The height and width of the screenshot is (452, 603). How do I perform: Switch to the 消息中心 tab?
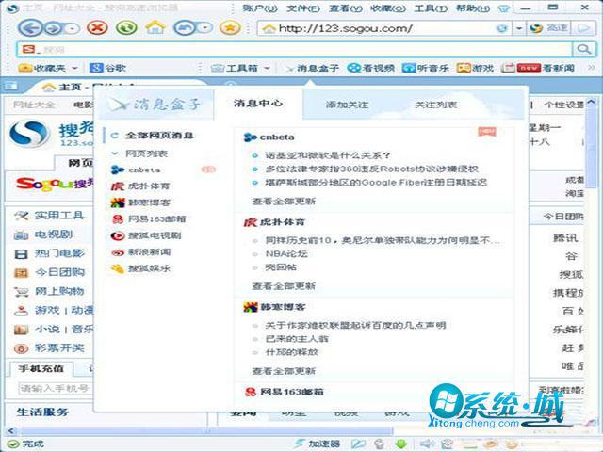[258, 104]
